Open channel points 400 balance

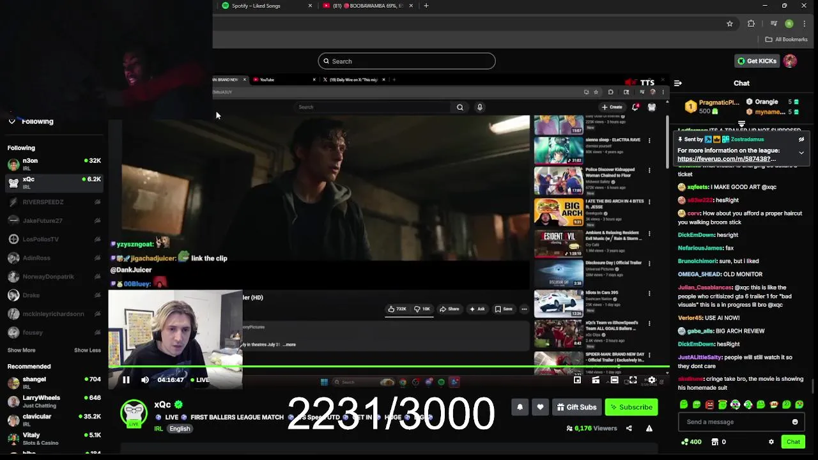click(x=691, y=442)
